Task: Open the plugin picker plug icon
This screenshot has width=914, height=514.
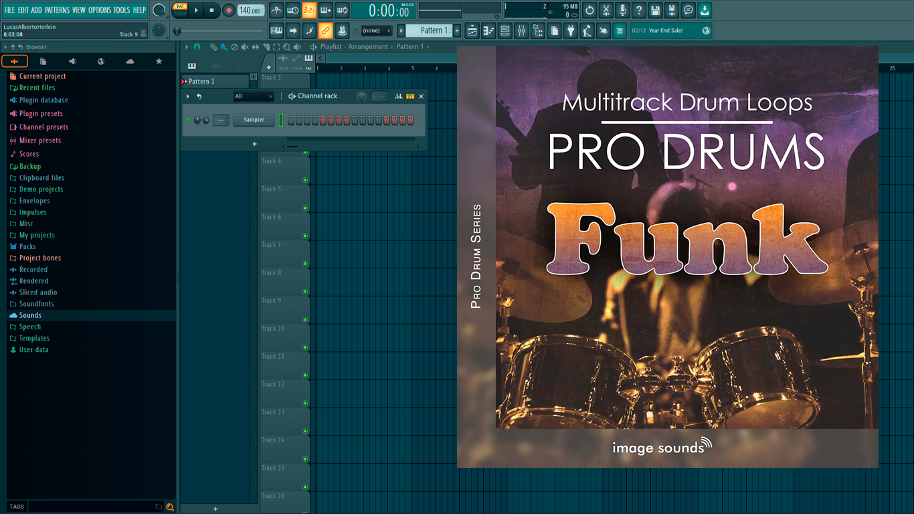Action: 571,30
